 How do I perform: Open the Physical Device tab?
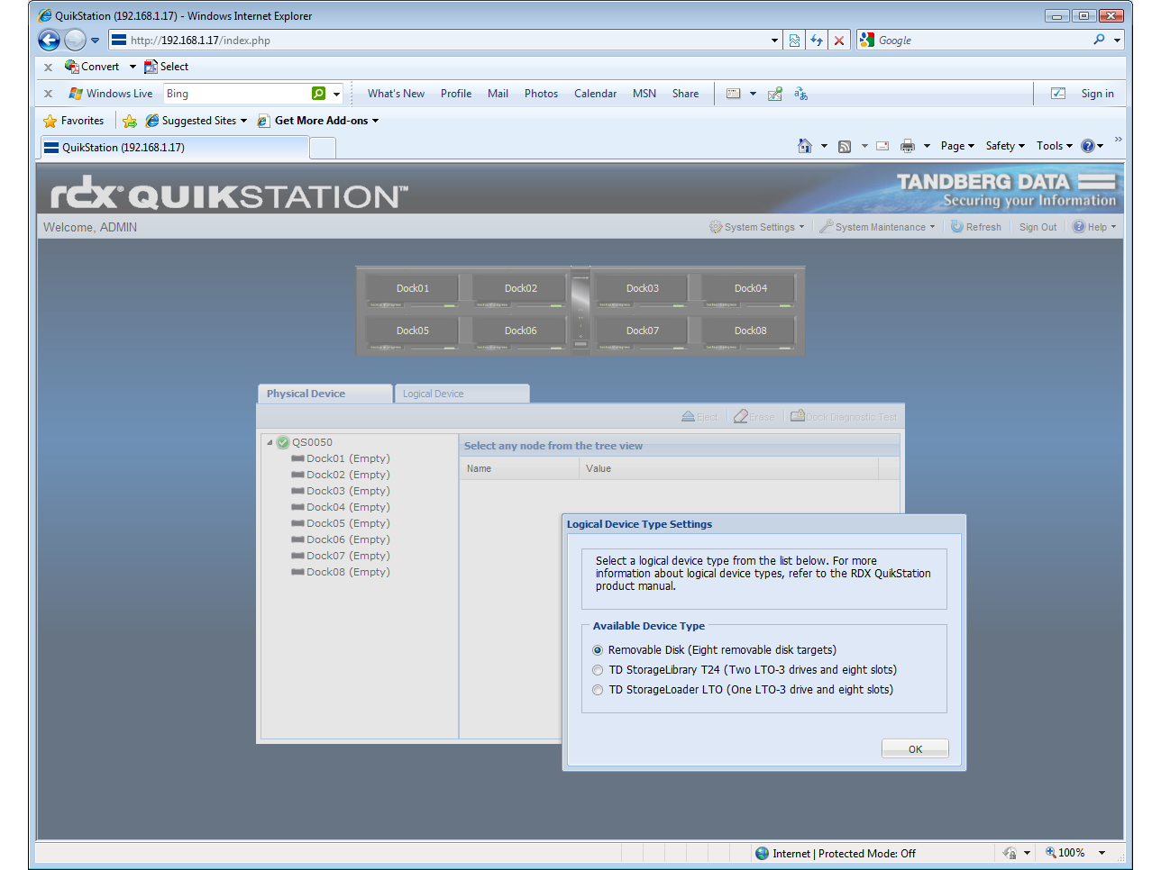(306, 394)
